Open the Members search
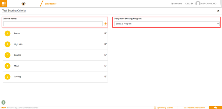 [176, 4]
